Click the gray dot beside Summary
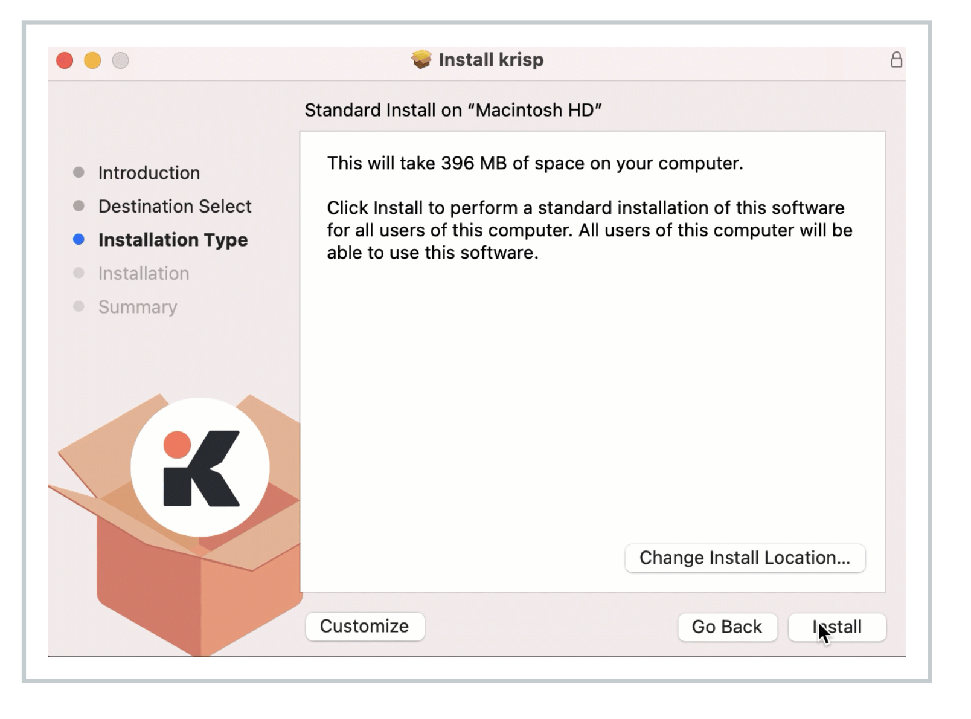This screenshot has width=971, height=719. pos(78,306)
